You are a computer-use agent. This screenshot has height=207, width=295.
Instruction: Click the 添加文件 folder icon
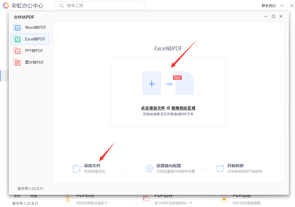[x=77, y=168]
